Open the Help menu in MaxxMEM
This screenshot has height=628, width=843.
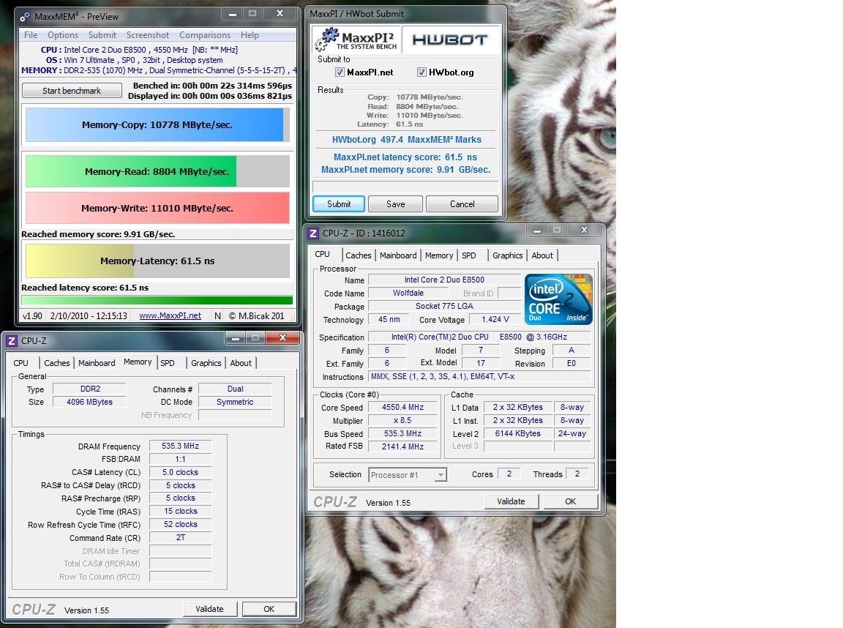[250, 35]
